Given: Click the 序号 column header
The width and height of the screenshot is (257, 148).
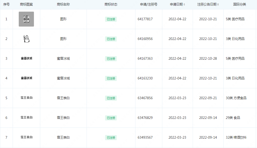Looking at the screenshot, I should point(6,4).
